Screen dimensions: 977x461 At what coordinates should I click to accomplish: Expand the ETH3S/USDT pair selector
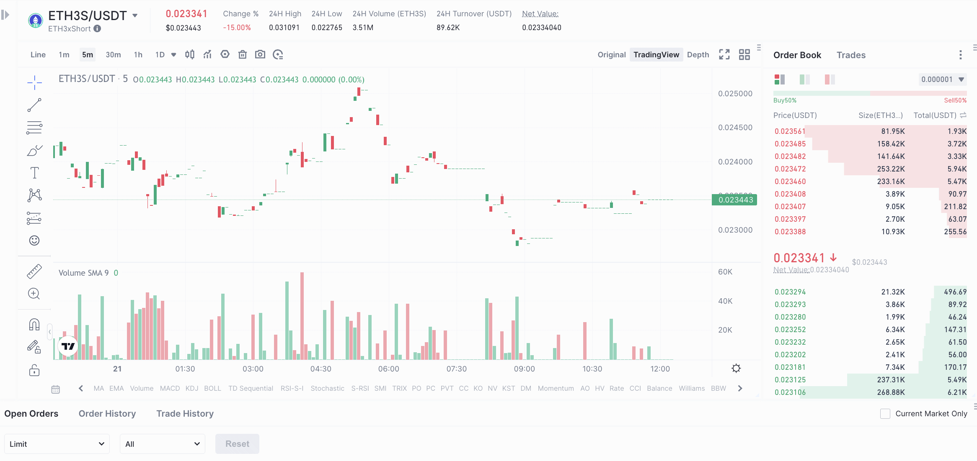[135, 16]
